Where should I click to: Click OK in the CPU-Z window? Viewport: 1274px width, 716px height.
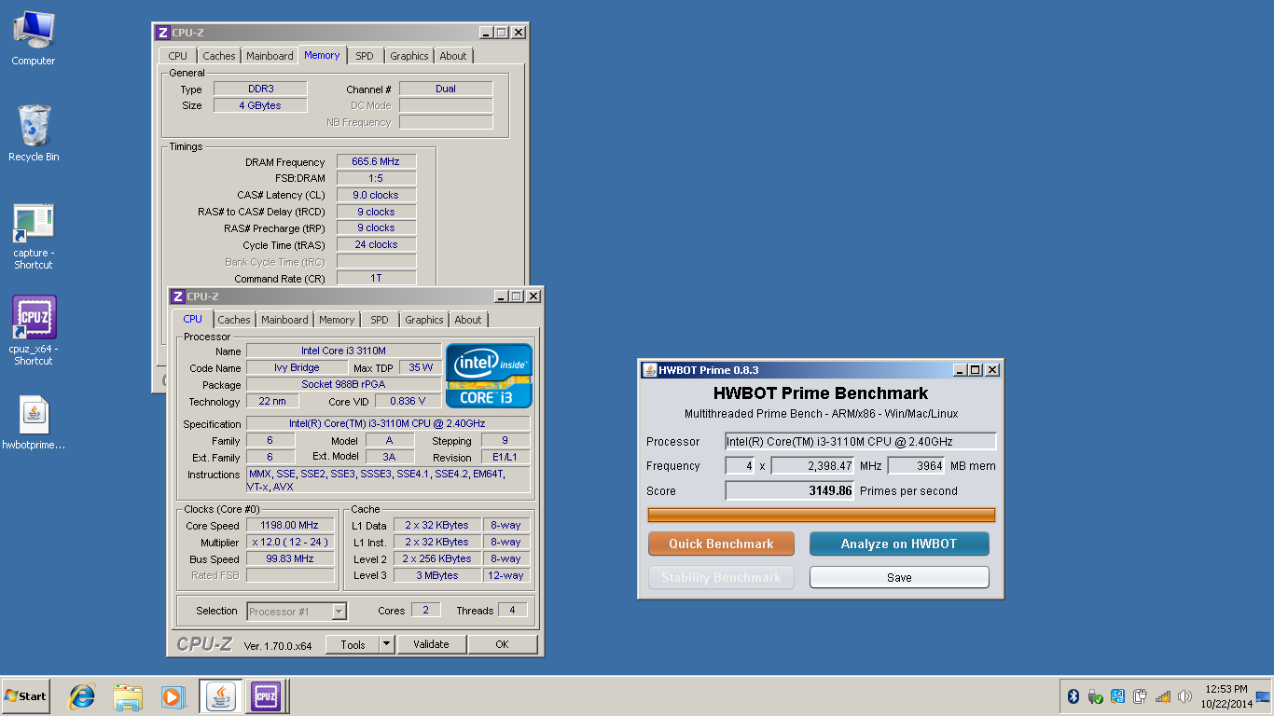tap(502, 644)
